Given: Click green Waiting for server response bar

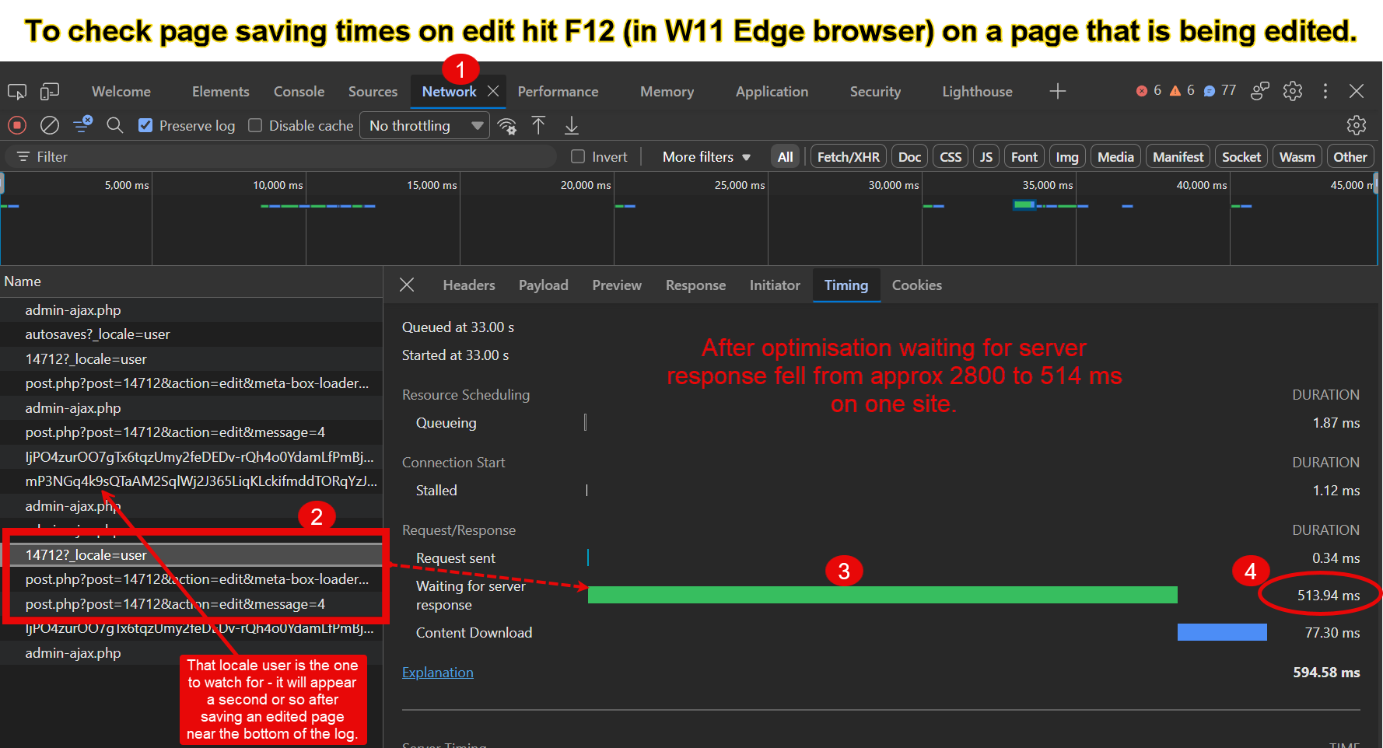Looking at the screenshot, I should pos(883,595).
